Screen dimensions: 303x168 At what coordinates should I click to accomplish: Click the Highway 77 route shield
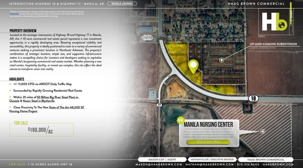click(159, 105)
